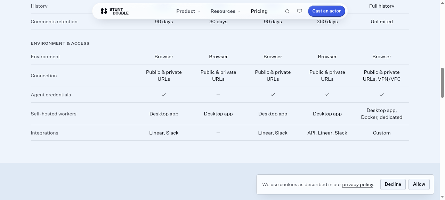
Task: Click the '360 days' cell
Action: 327,21
